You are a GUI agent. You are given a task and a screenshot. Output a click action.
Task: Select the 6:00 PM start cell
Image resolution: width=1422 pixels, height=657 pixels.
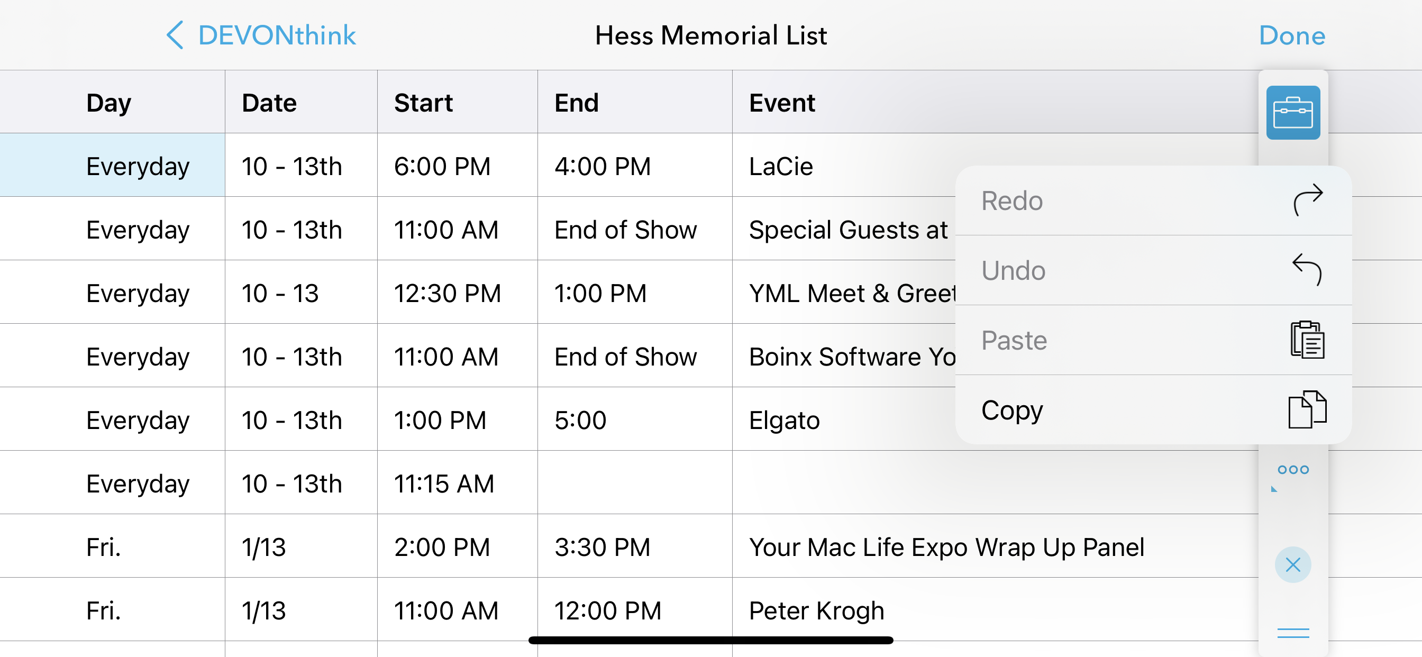458,165
